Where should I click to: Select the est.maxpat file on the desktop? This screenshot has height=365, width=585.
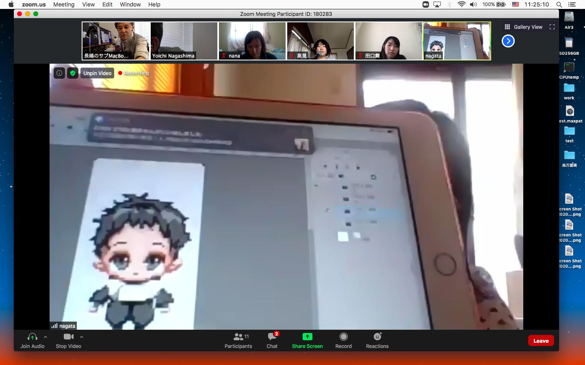(570, 114)
